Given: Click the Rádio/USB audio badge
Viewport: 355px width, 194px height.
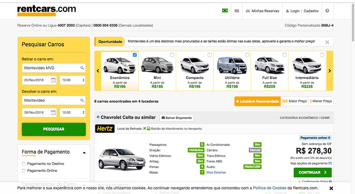Looking at the screenshot, I should point(252,167).
